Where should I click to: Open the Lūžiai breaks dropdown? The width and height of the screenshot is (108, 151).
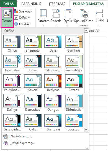[x=100, y=18]
